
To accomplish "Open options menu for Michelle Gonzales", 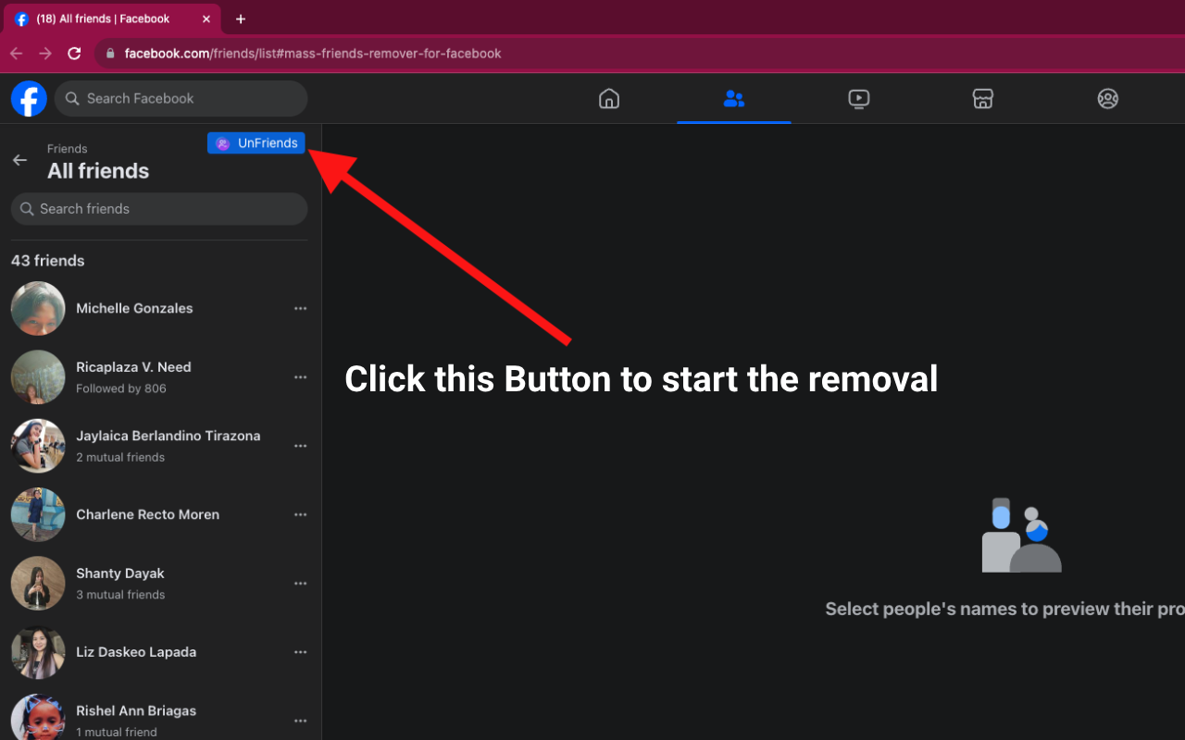I will point(300,308).
